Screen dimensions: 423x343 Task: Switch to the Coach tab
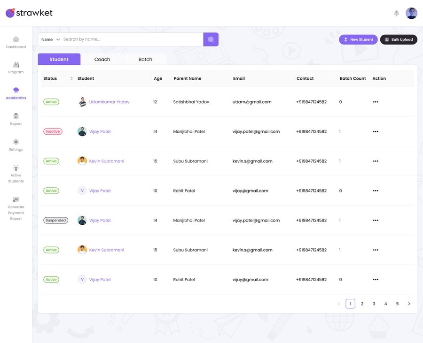coord(102,59)
